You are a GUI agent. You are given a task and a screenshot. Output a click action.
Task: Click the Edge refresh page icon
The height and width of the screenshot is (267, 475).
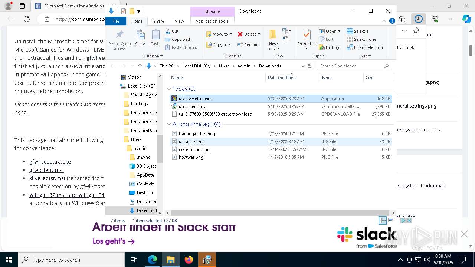point(26,19)
